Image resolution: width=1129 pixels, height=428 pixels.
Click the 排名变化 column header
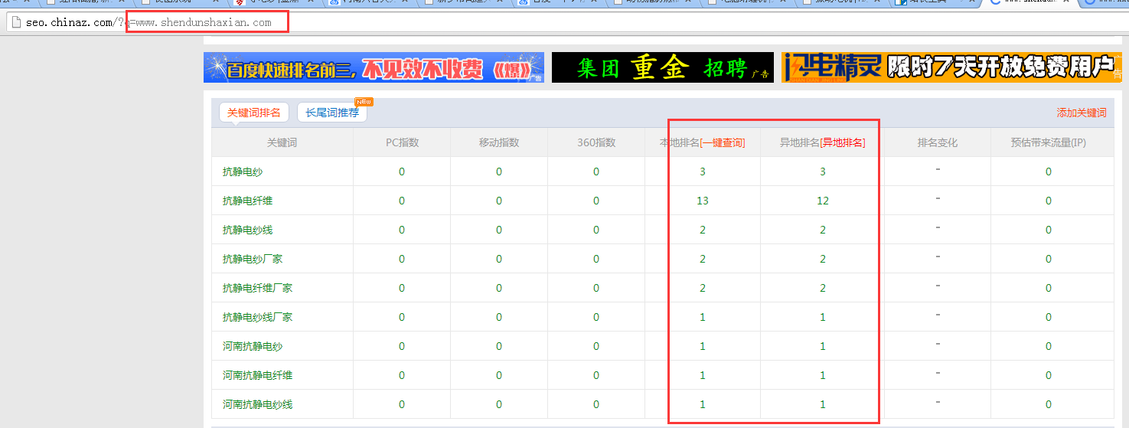point(938,142)
